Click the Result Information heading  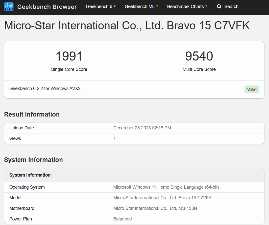click(32, 114)
